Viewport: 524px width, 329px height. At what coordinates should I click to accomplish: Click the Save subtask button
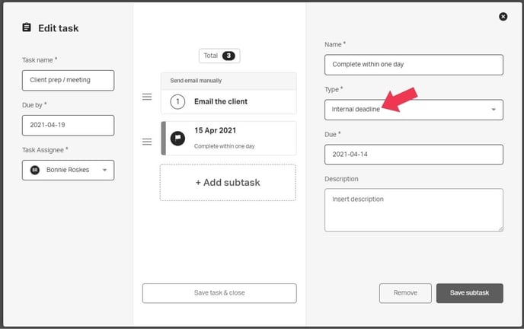469,293
